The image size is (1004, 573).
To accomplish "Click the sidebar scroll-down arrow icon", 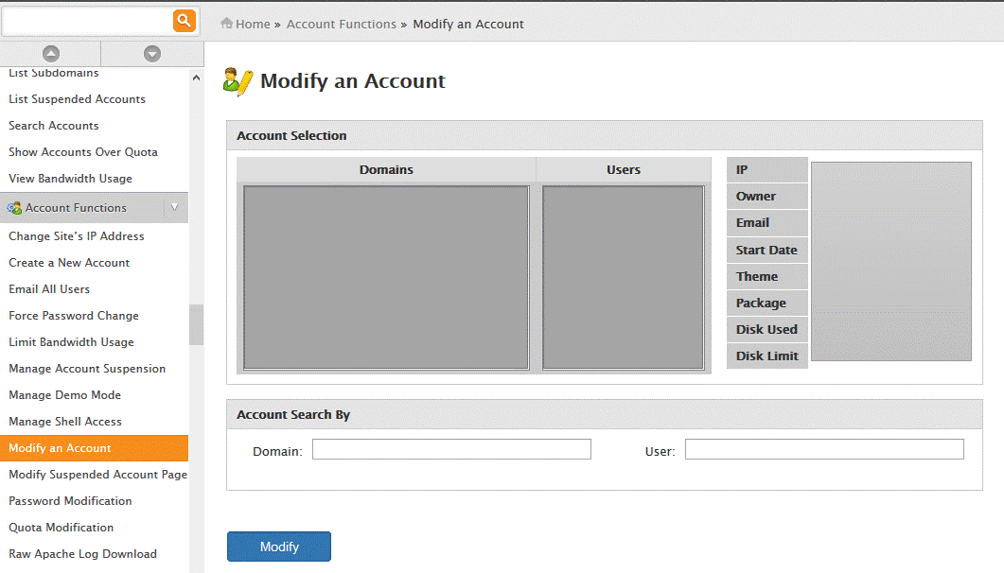I will [151, 54].
